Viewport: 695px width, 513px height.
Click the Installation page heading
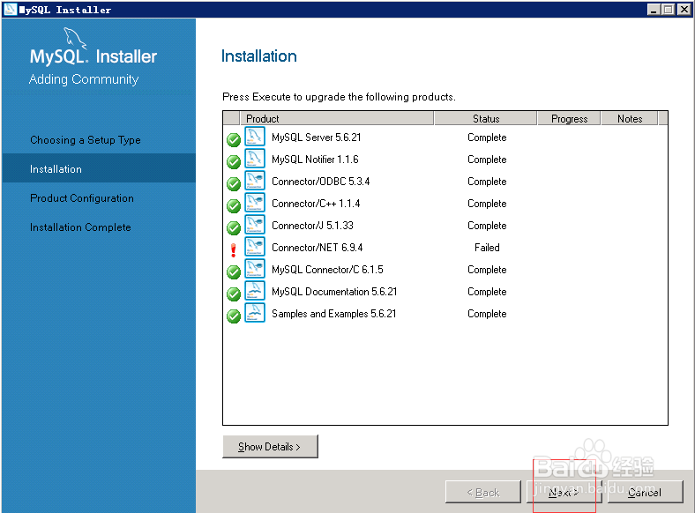[259, 56]
